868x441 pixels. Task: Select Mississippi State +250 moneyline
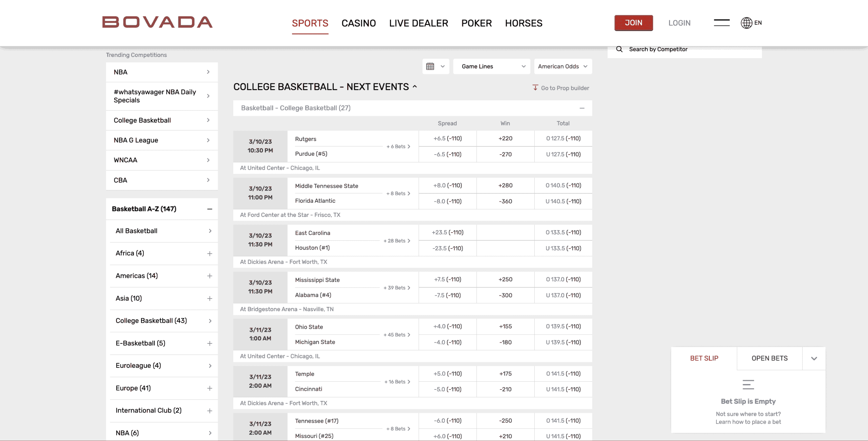(x=505, y=280)
